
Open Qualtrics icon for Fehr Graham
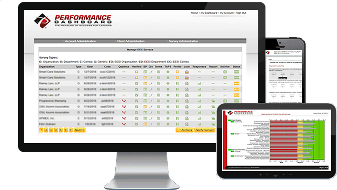tap(124, 124)
